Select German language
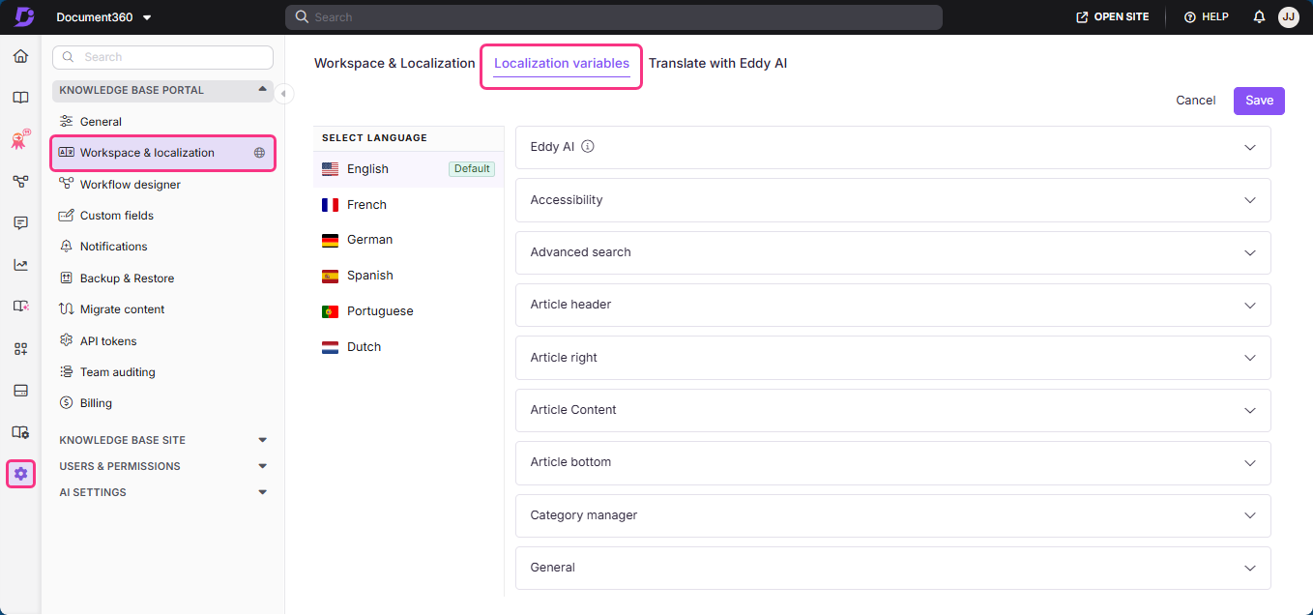The image size is (1313, 615). click(408, 240)
